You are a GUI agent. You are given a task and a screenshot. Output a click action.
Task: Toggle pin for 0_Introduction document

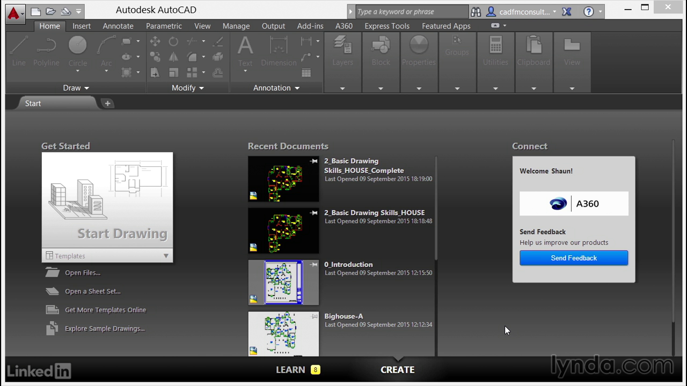click(x=314, y=264)
